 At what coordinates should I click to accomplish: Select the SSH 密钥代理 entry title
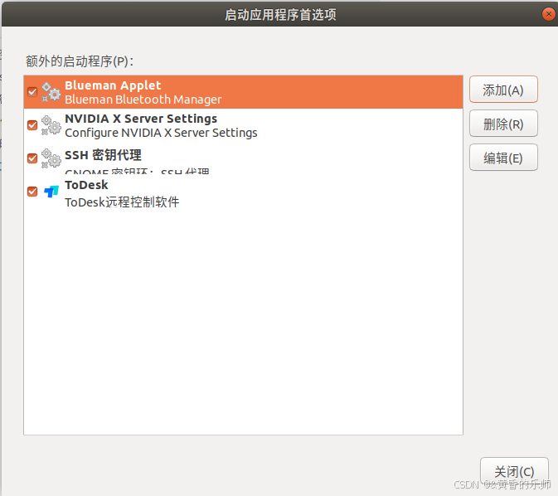(x=103, y=155)
